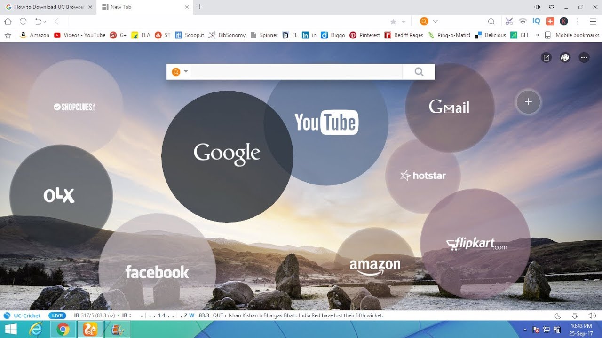602x338 pixels.
Task: Open the flipkart.com speed dial bubble
Action: pyautogui.click(x=475, y=244)
